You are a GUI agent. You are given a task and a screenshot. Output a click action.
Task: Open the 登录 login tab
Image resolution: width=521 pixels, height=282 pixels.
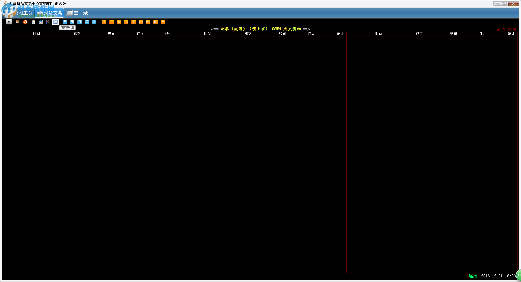[77, 13]
